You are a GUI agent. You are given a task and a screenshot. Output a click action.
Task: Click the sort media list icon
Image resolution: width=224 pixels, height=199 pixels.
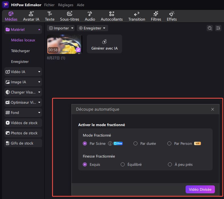pyautogui.click(x=218, y=28)
